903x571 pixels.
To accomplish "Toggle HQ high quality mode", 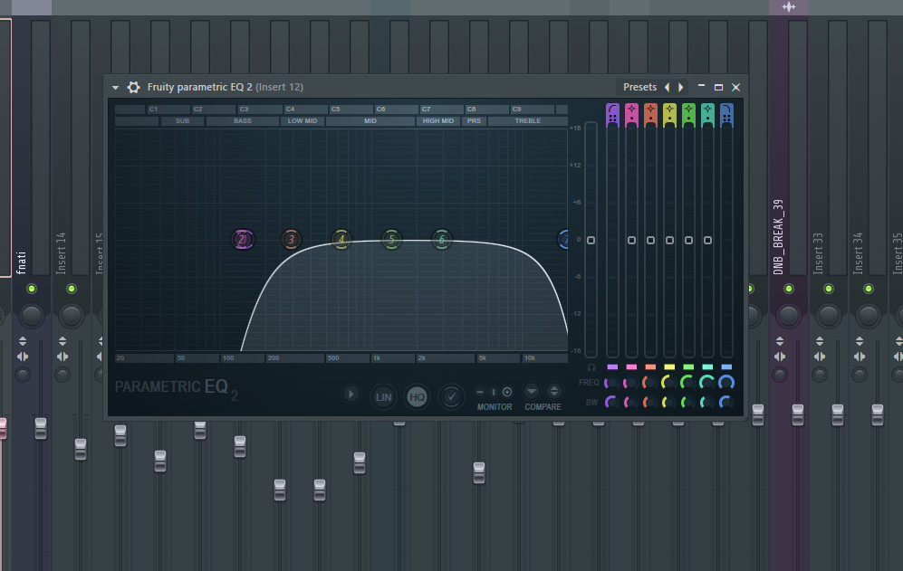I will point(417,397).
